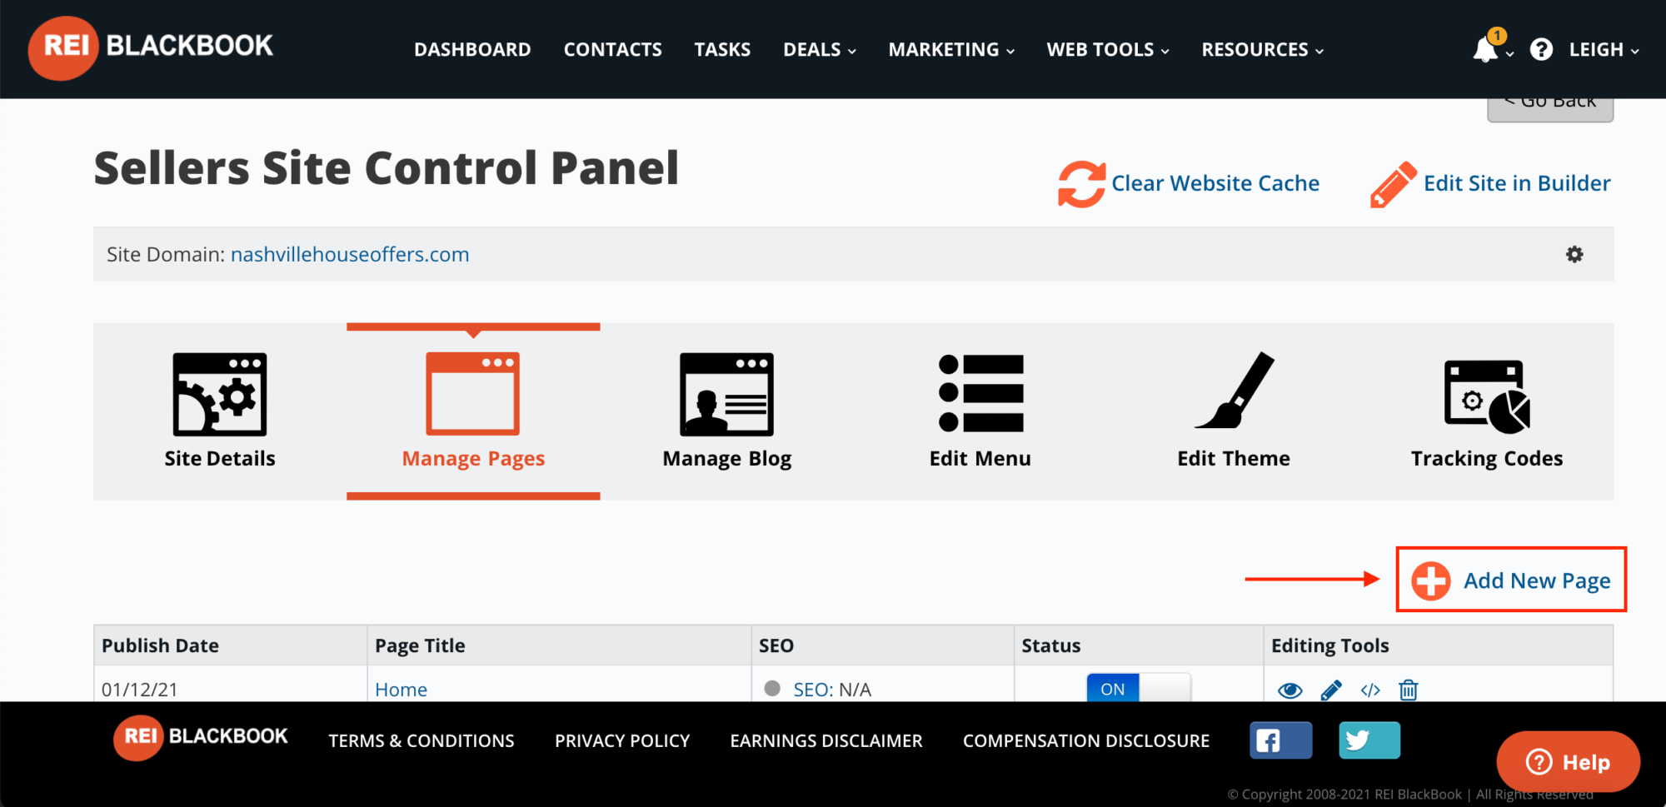Viewport: 1666px width, 807px height.
Task: Select the Tracking Codes tab label
Action: (1487, 459)
